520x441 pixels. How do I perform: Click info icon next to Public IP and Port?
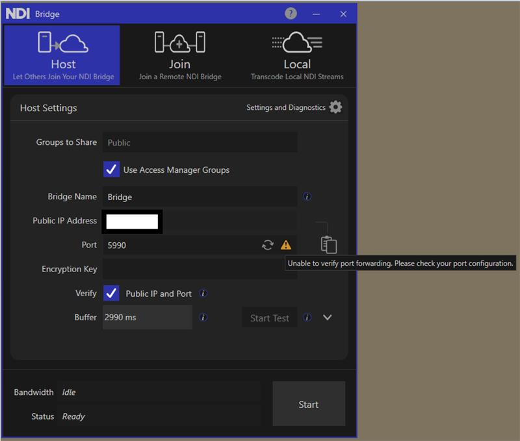[x=203, y=294]
